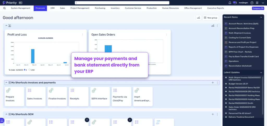
Task: Open the Project Management menu
Action: click(80, 8)
